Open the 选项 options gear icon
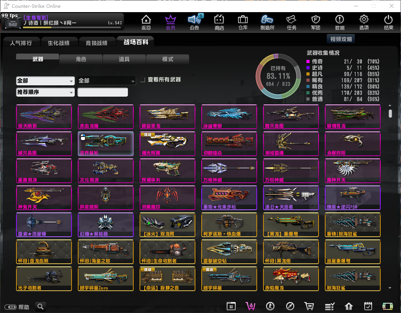401x313 pixels. tap(364, 22)
